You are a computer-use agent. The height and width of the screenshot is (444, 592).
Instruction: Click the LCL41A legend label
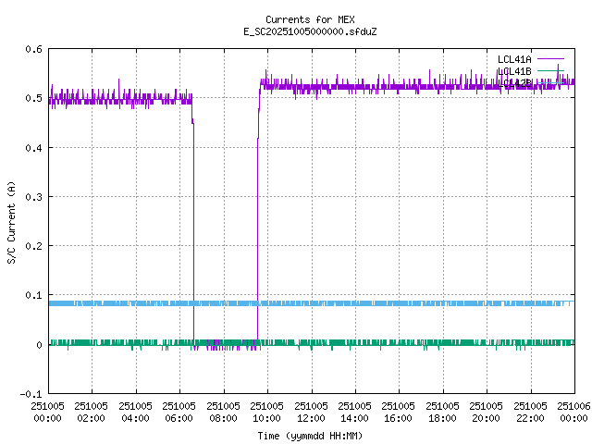tap(514, 59)
